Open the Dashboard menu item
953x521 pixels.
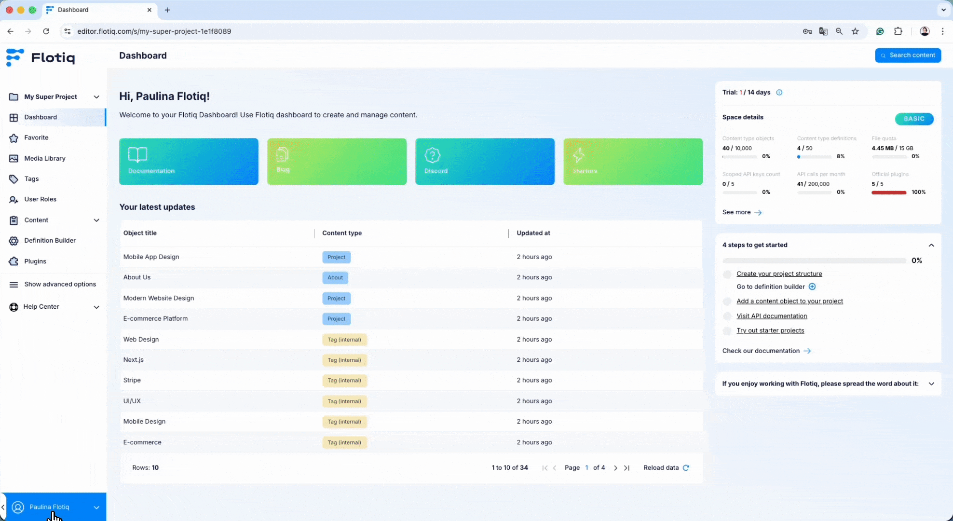coord(41,117)
